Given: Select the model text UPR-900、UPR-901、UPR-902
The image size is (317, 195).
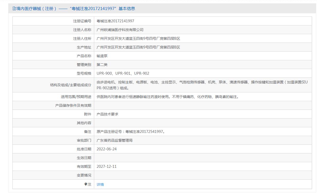Looking at the screenshot, I should (x=123, y=73).
